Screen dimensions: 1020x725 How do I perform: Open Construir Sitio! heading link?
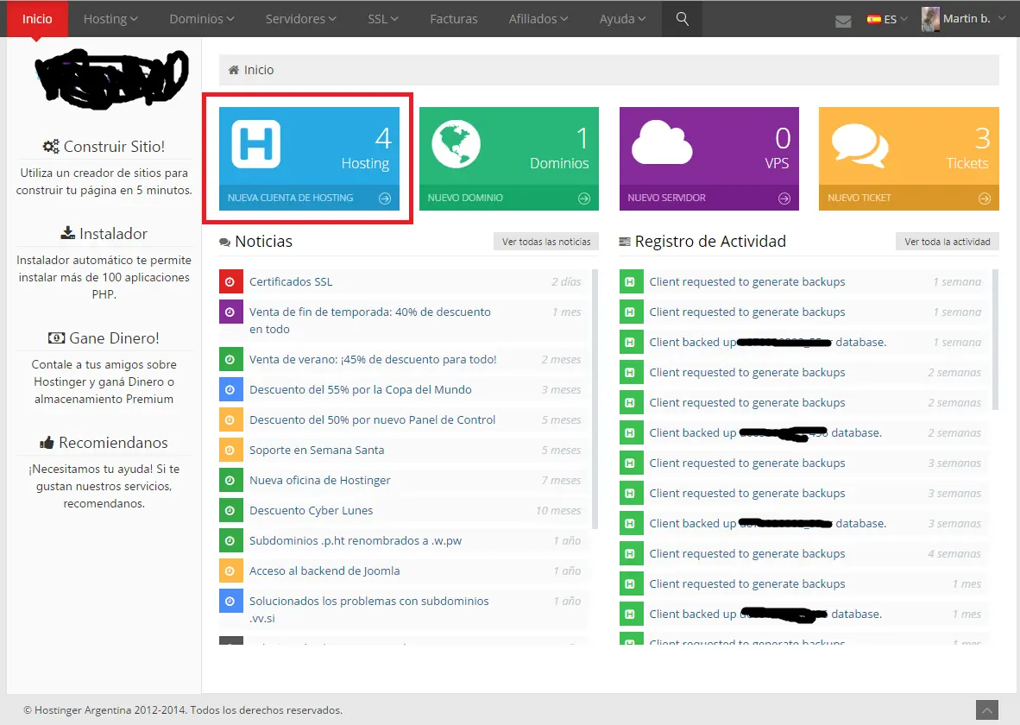coord(114,147)
